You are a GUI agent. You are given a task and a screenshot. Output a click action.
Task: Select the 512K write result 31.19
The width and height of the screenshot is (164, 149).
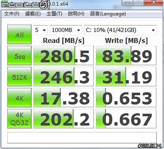click(126, 77)
